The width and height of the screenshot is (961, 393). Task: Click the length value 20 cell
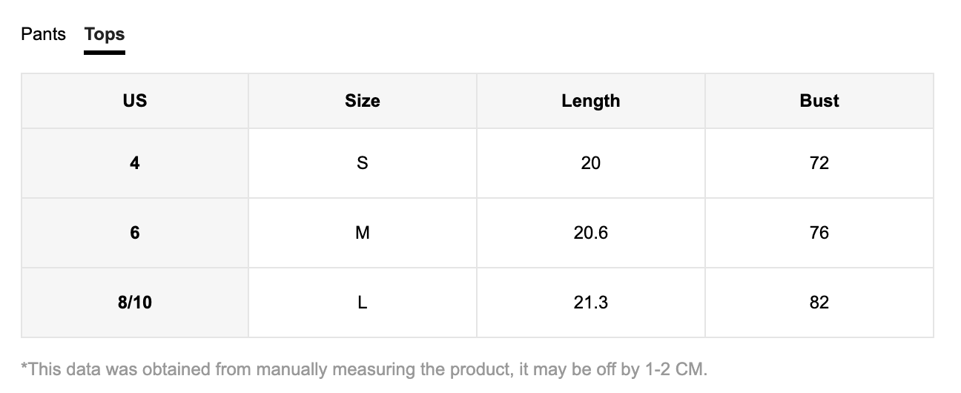[591, 163]
